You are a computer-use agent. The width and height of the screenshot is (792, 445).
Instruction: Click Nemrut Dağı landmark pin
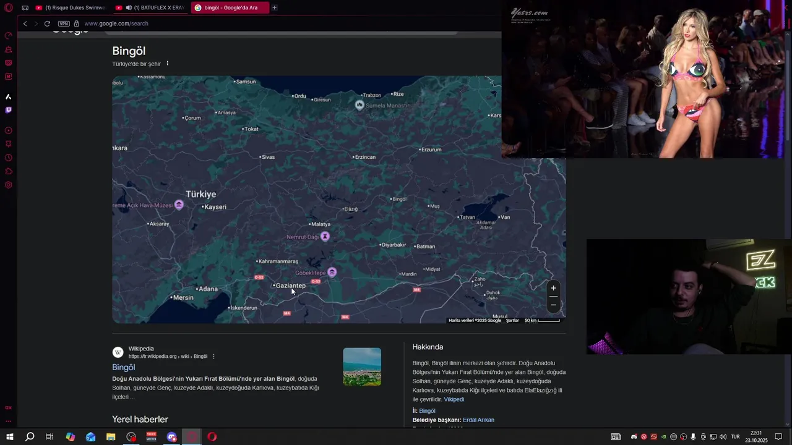coord(325,236)
